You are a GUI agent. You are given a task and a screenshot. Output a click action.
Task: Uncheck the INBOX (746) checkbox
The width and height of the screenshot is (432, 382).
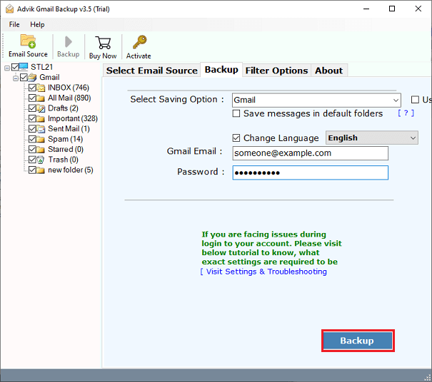coord(33,88)
